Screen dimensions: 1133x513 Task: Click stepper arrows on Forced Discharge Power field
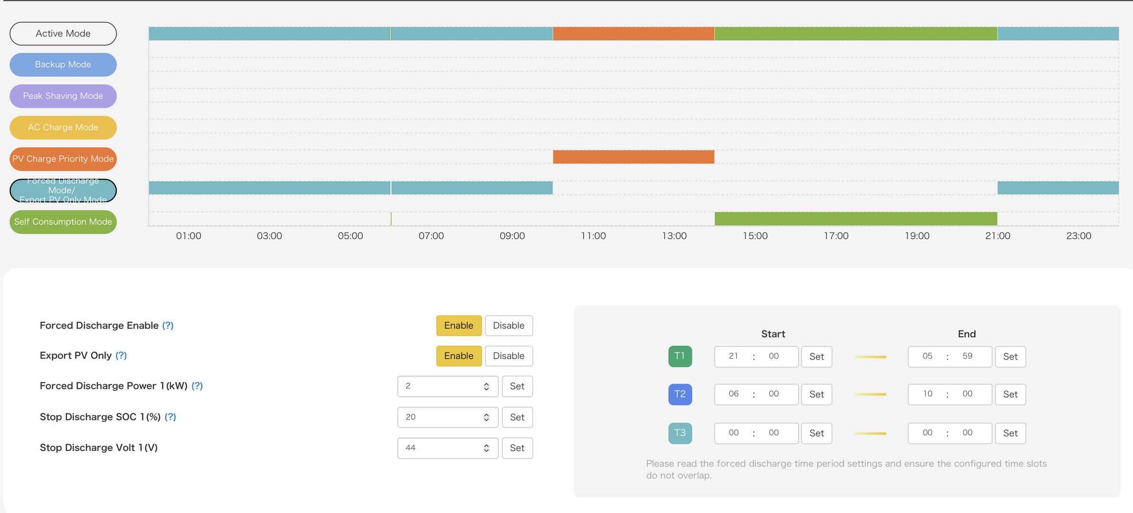486,386
